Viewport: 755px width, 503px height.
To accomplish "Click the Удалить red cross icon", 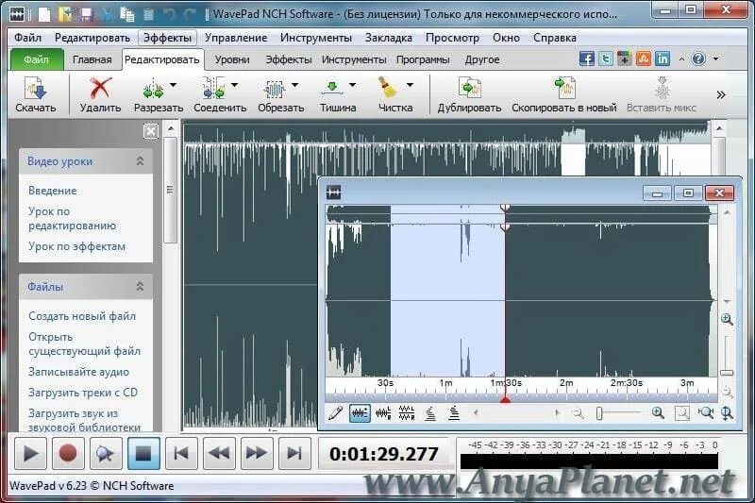I will [x=100, y=89].
